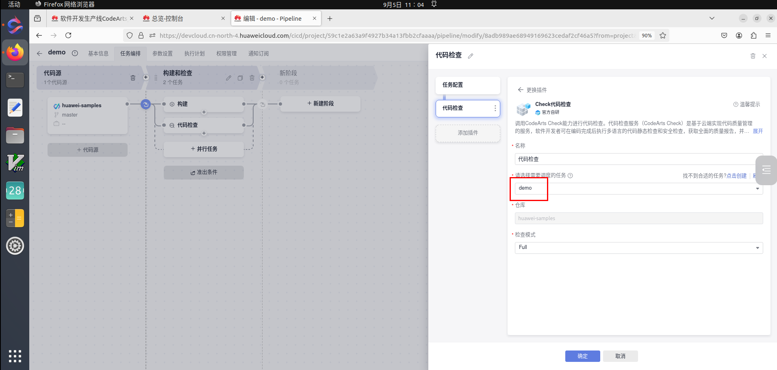
Task: Switch to the 总览-控制台 browser tab
Action: tap(184, 18)
